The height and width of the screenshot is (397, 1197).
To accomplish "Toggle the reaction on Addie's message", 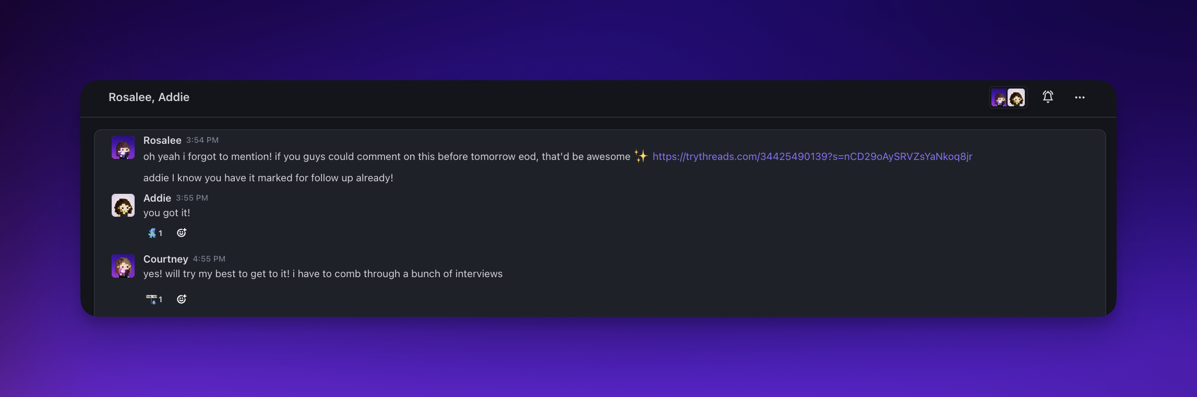I will (155, 233).
